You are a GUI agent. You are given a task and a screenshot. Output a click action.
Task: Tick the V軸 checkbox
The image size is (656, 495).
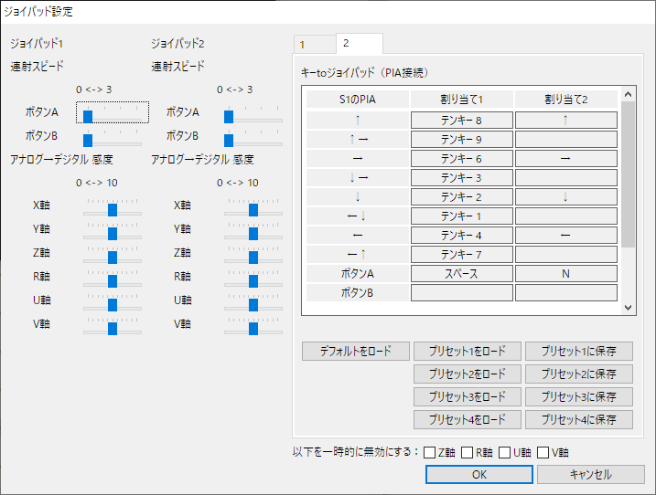[543, 452]
